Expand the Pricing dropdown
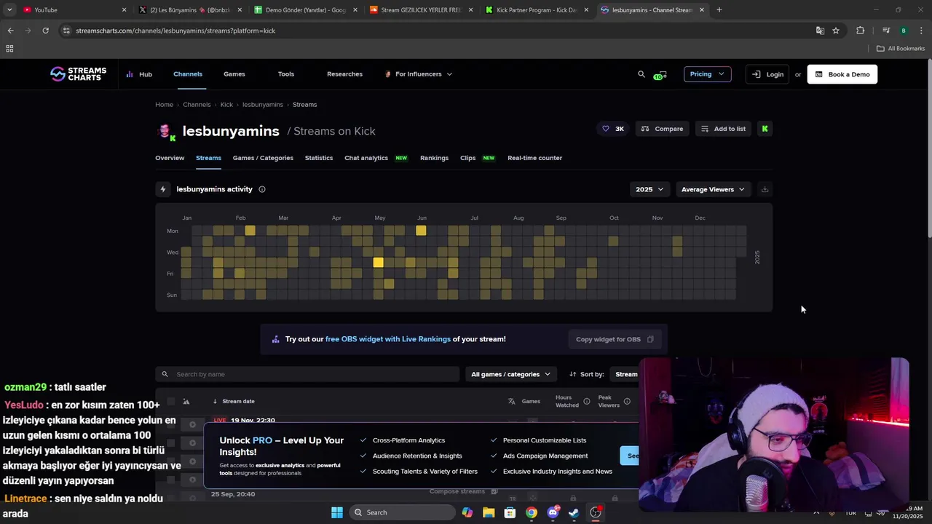This screenshot has width=932, height=524. pos(707,74)
